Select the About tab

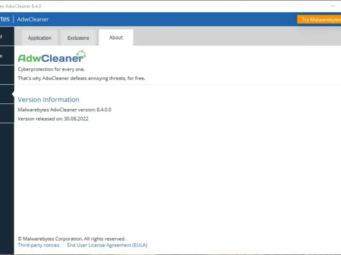click(x=116, y=37)
